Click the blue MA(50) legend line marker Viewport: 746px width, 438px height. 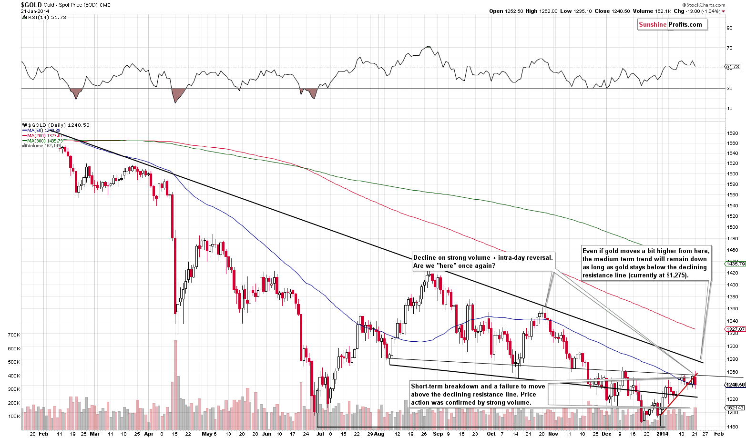pos(24,130)
